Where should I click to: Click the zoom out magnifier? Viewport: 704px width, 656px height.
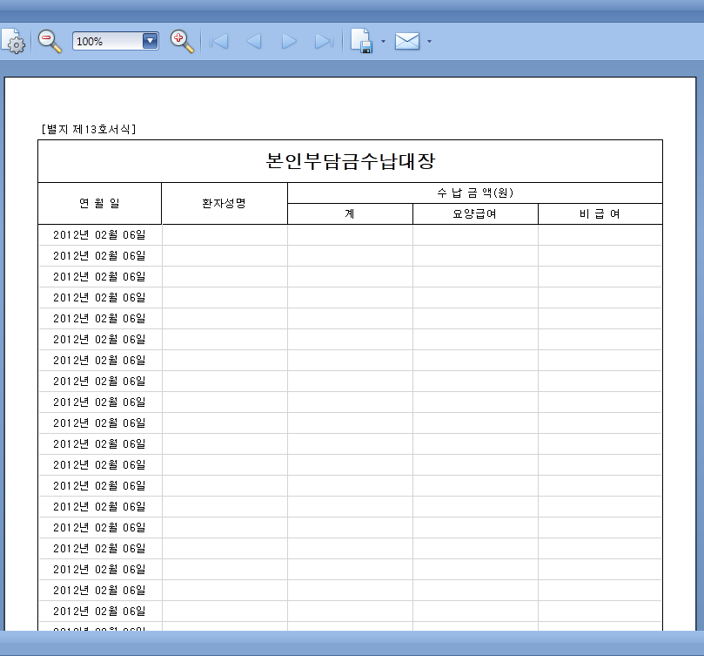pos(50,41)
